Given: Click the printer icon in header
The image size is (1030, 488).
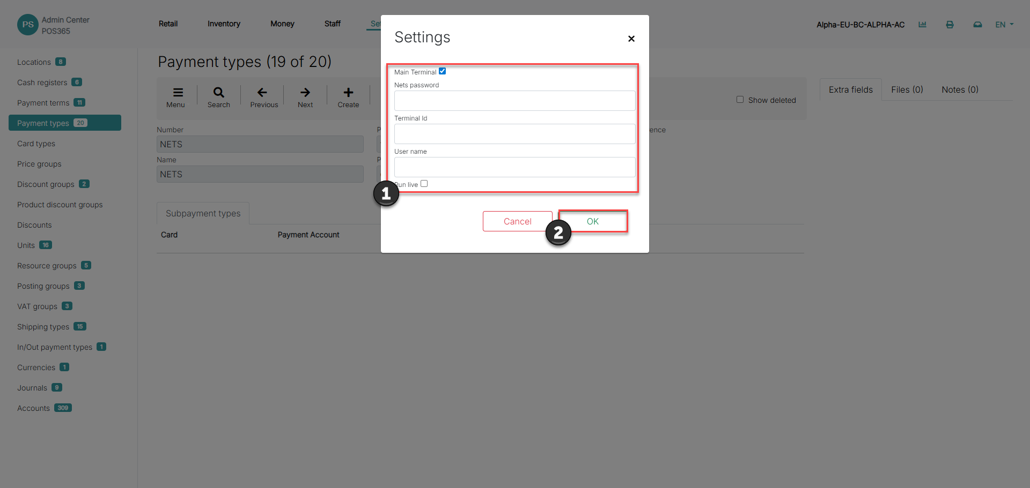Looking at the screenshot, I should coord(950,25).
